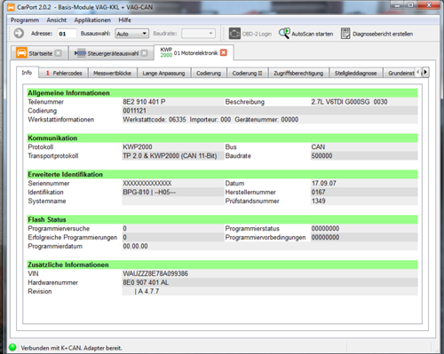Open the Applikationen menu
444x354 pixels.
(x=92, y=20)
